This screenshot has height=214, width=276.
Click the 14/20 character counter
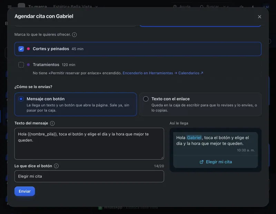point(159,166)
